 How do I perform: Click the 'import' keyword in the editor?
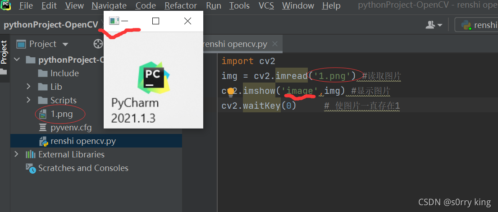[x=237, y=61]
